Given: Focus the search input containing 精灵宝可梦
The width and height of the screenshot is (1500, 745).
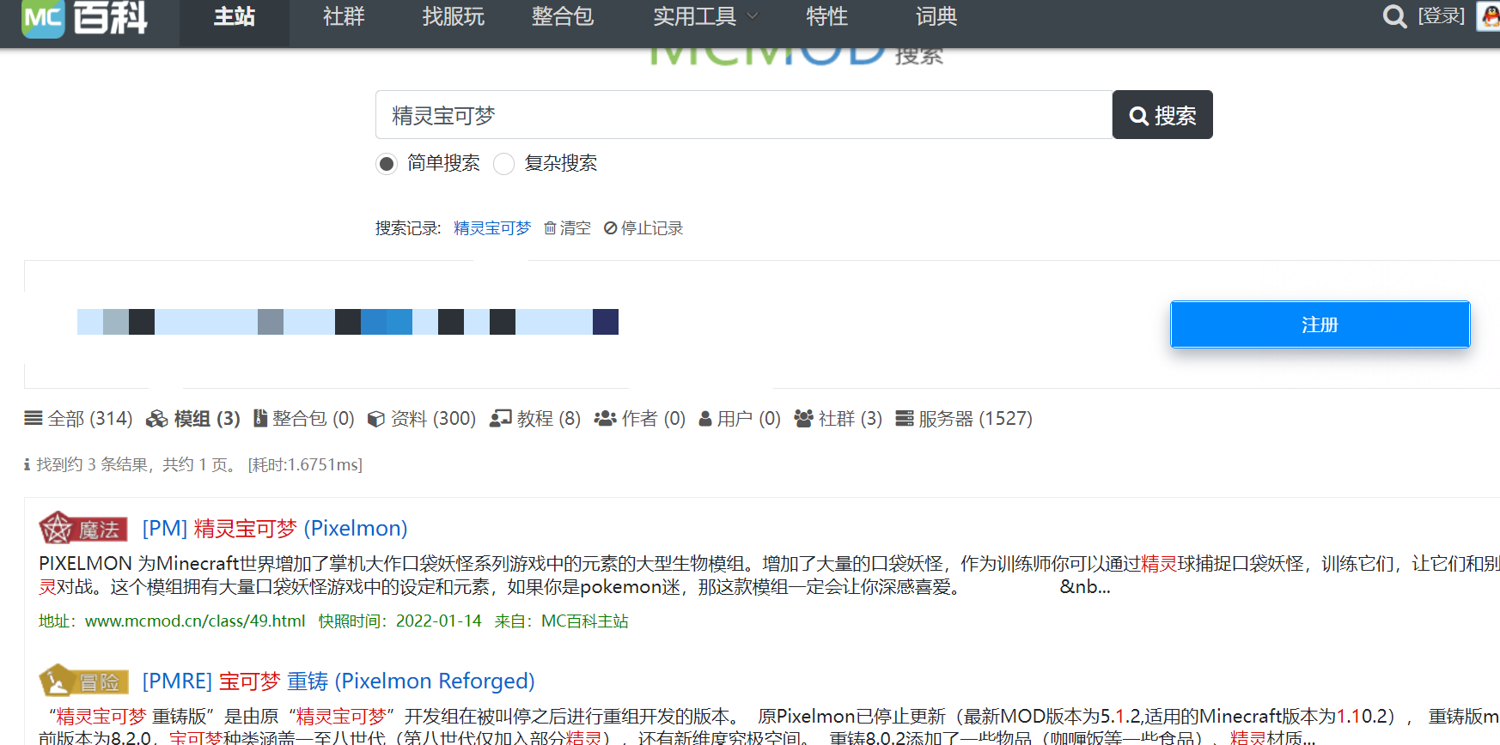Looking at the screenshot, I should [744, 115].
